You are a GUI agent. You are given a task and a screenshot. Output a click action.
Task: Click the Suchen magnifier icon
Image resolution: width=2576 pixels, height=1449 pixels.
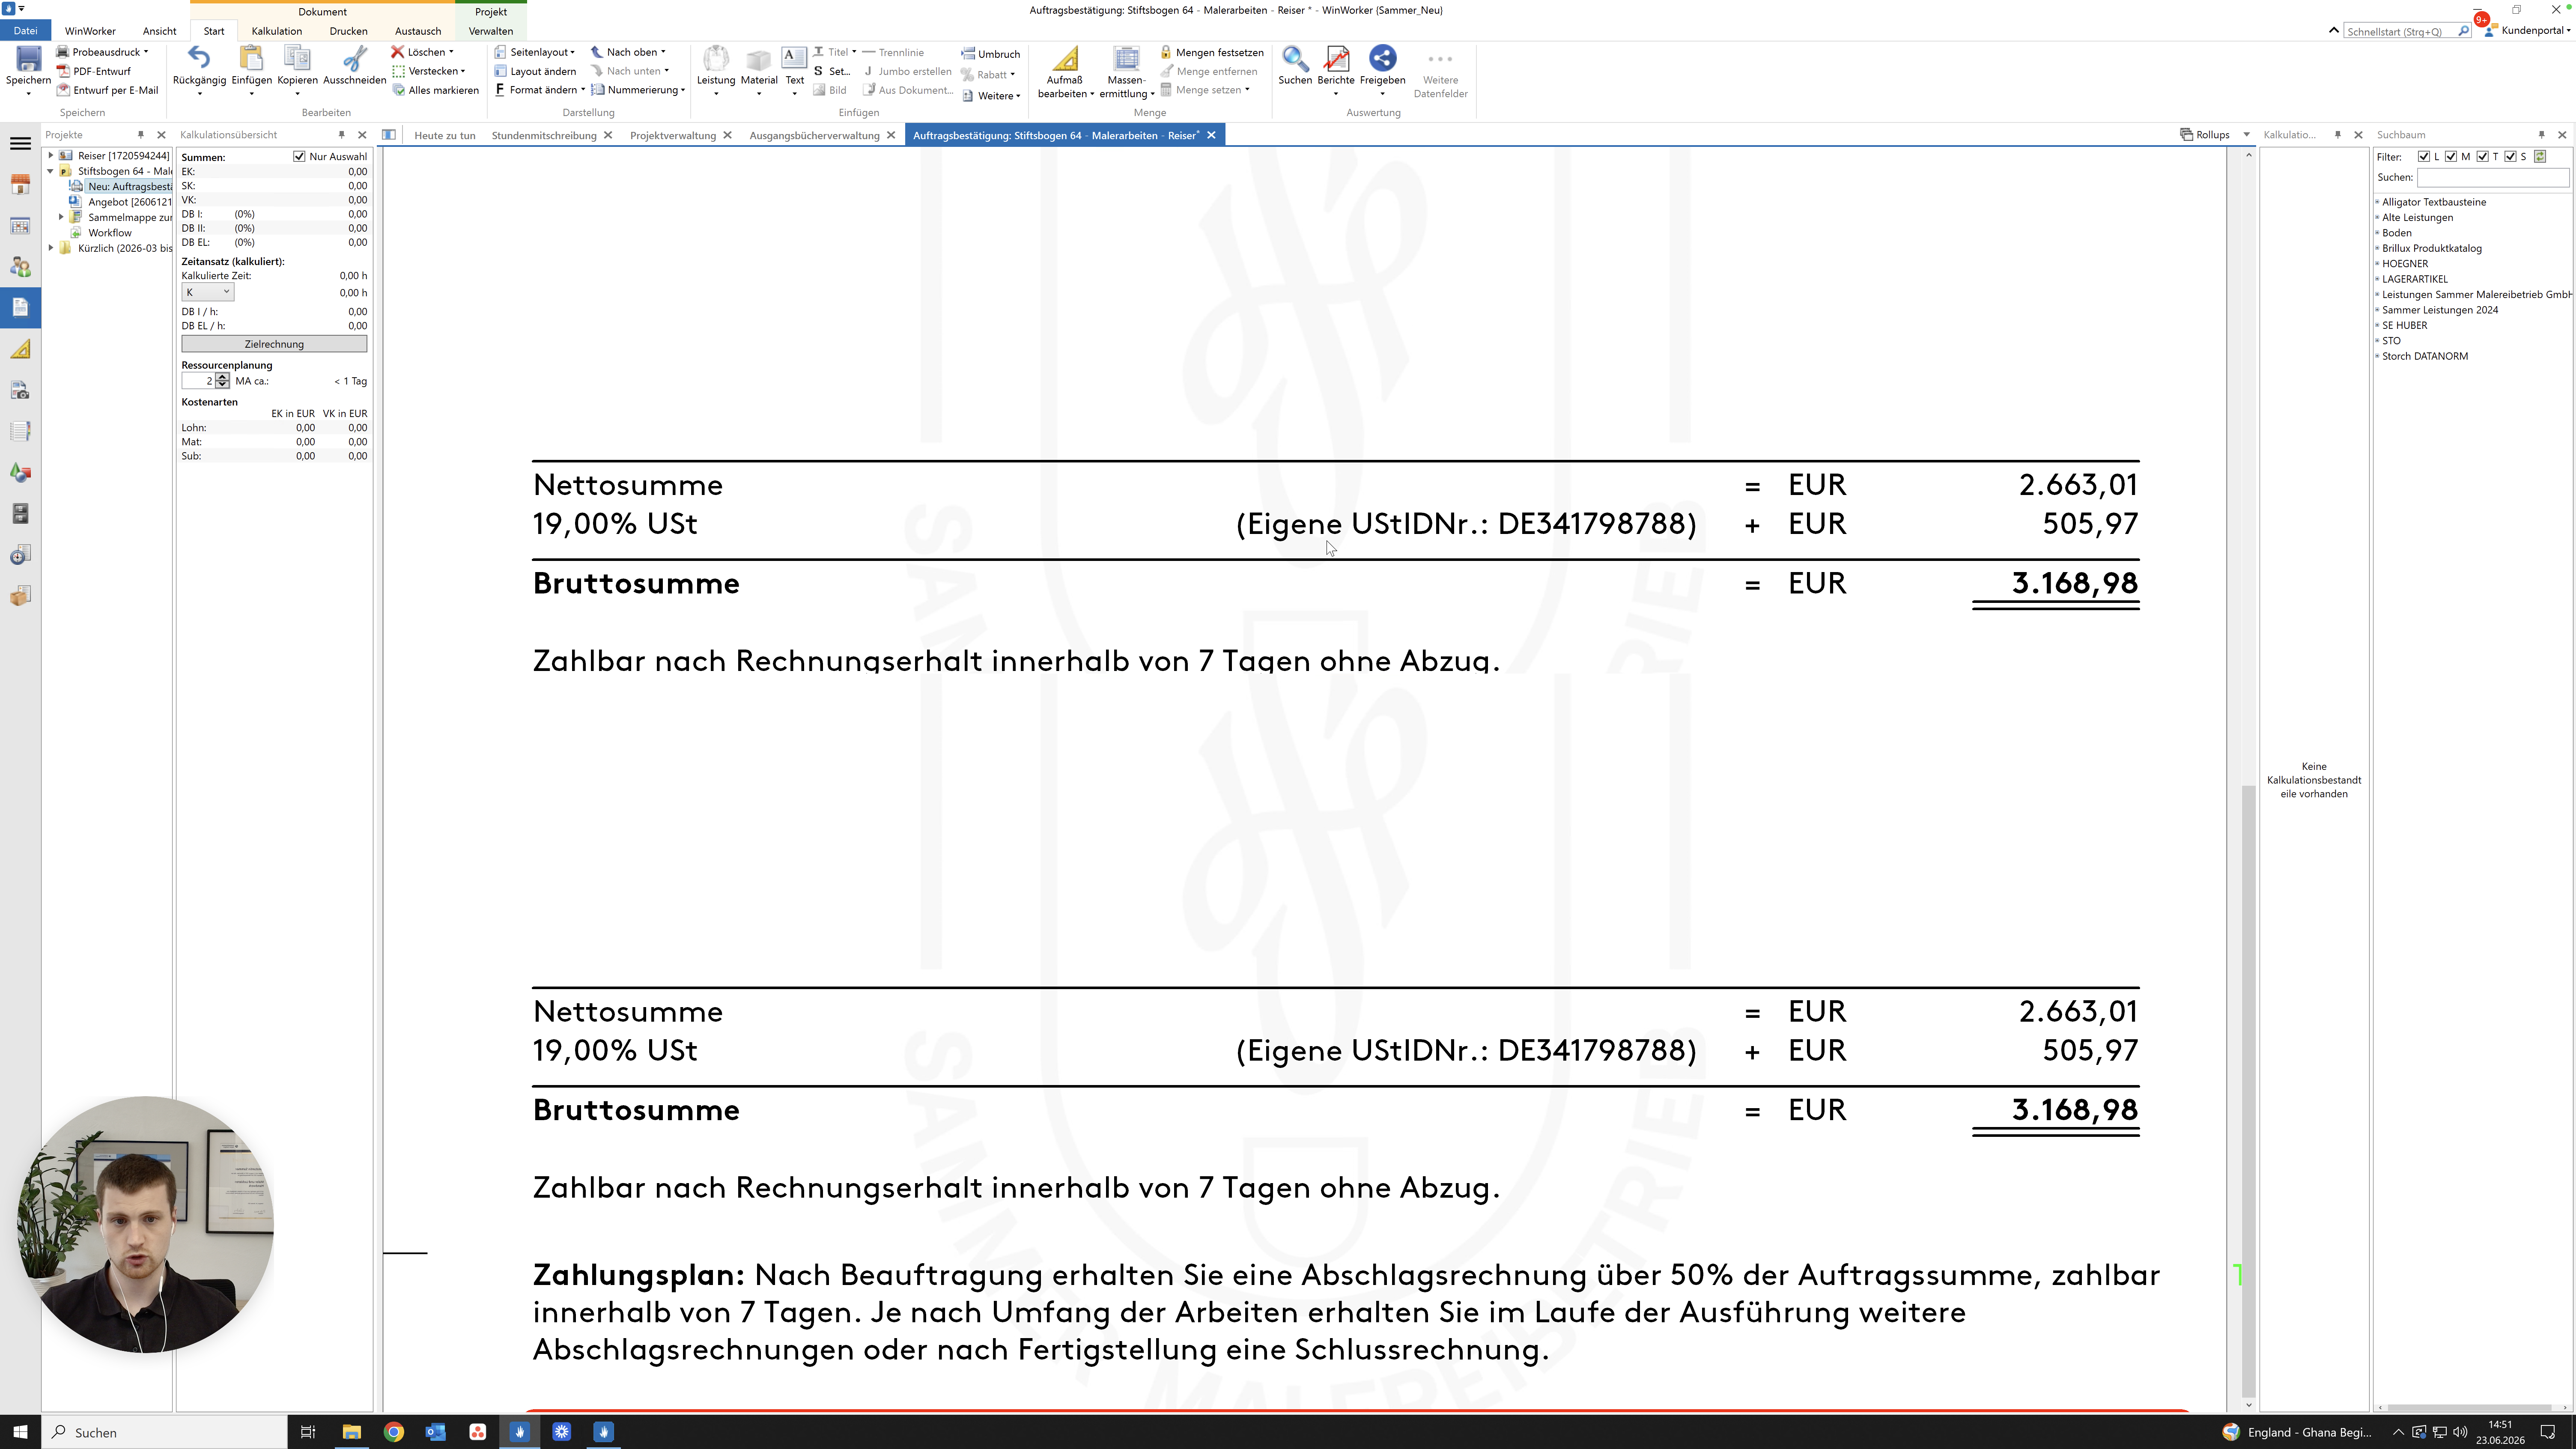tap(1295, 59)
